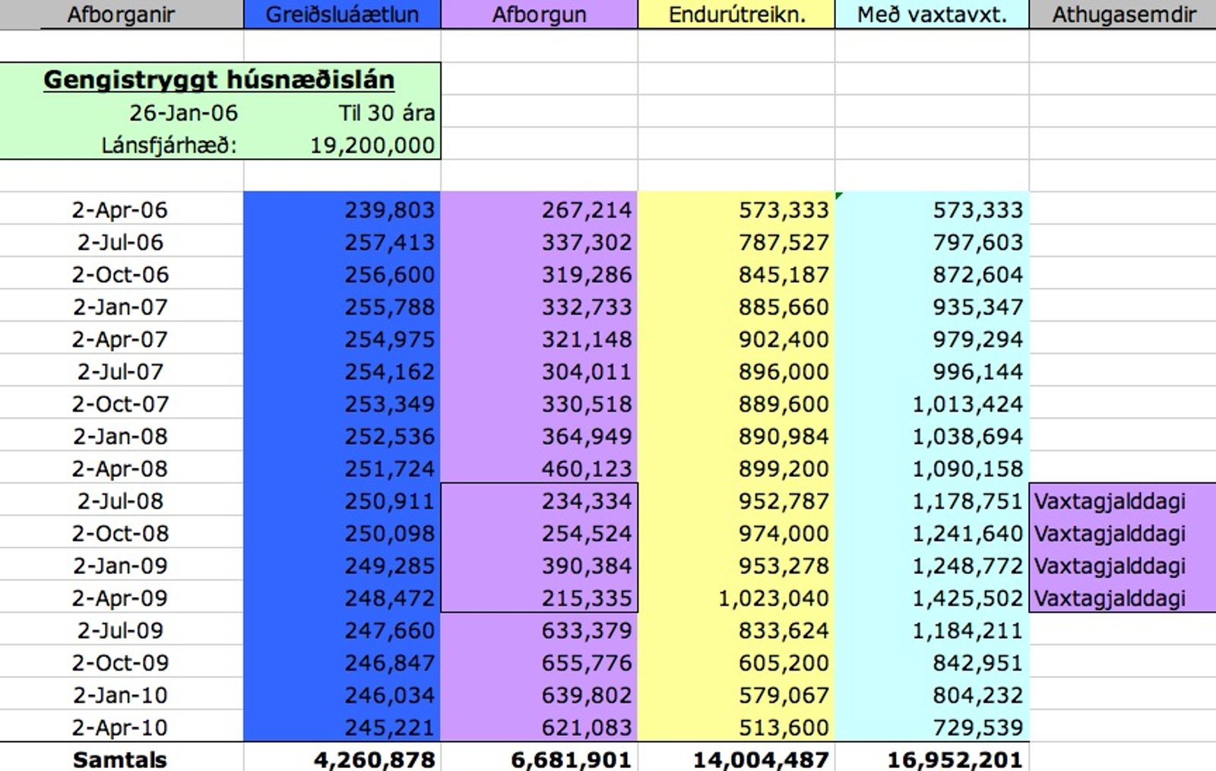Click cell with value 974,000

coord(736,532)
